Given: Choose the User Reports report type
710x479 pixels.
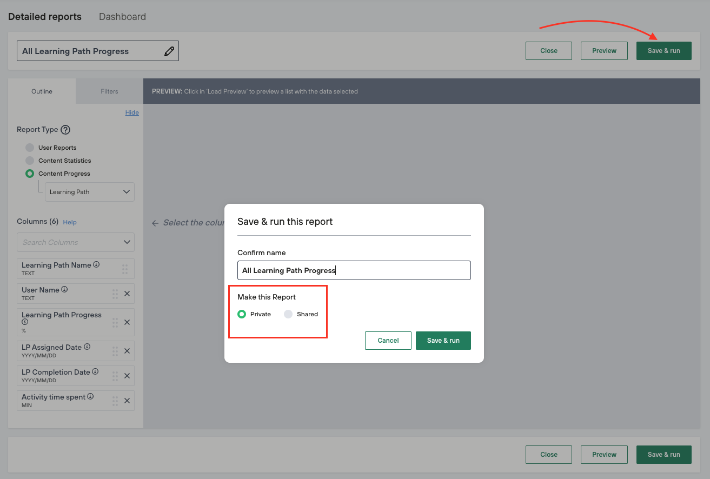Looking at the screenshot, I should point(30,148).
